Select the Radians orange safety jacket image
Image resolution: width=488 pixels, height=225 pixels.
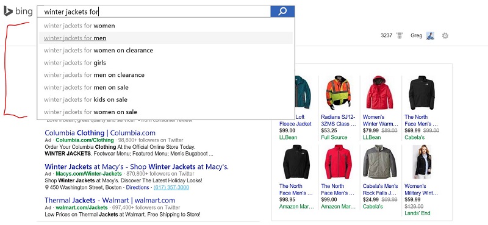[339, 92]
